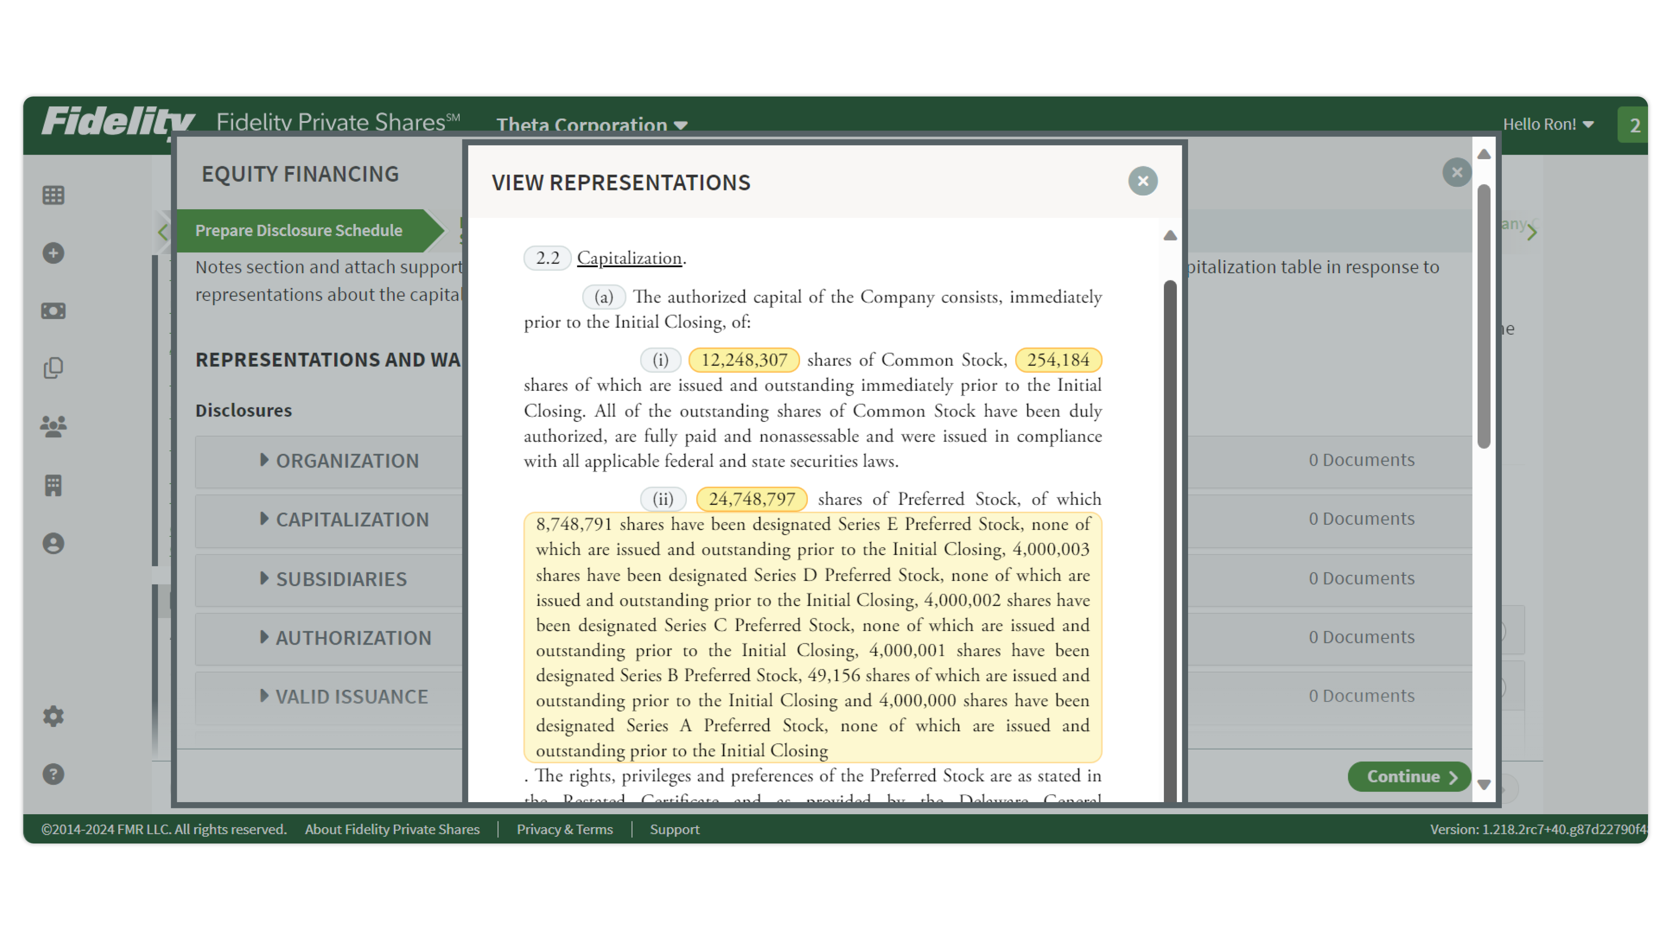Select the documents icon in sidebar

click(x=53, y=367)
